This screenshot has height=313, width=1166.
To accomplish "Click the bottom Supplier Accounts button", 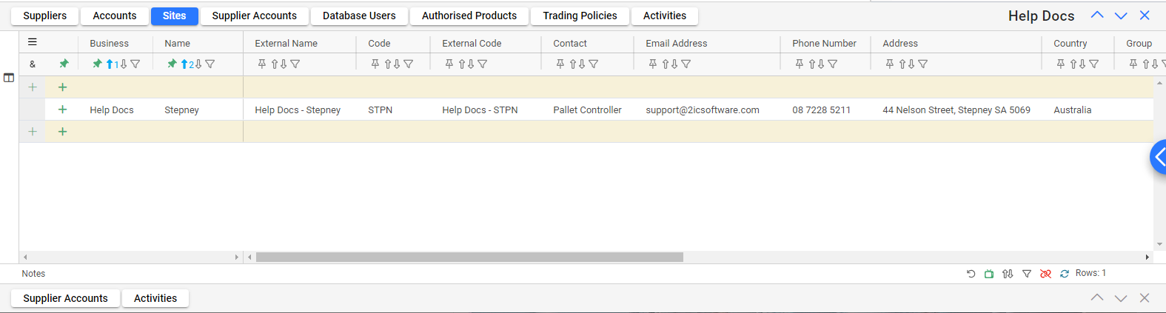I will pyautogui.click(x=65, y=298).
